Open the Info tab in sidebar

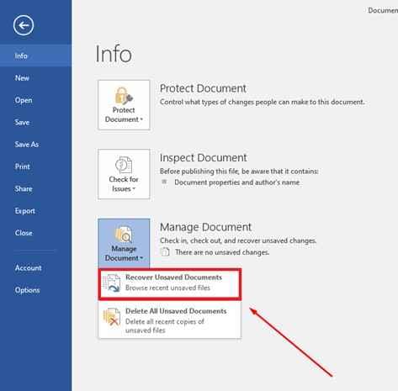pos(35,55)
